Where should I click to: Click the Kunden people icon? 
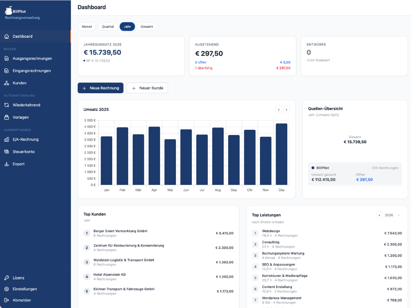[7, 83]
